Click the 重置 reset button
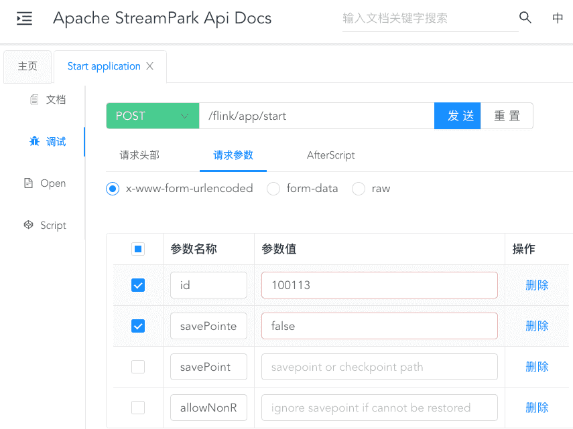Viewport: 573px width, 429px height. (507, 116)
